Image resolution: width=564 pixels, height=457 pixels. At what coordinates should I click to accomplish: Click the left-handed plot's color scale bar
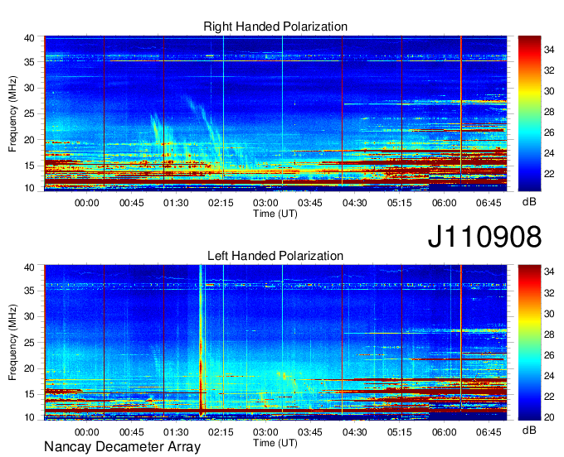point(529,343)
